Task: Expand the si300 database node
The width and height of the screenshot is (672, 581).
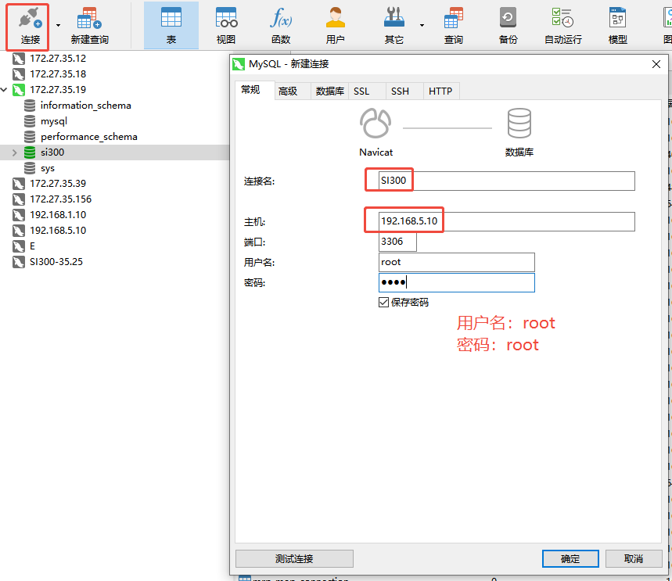Action: pyautogui.click(x=15, y=152)
